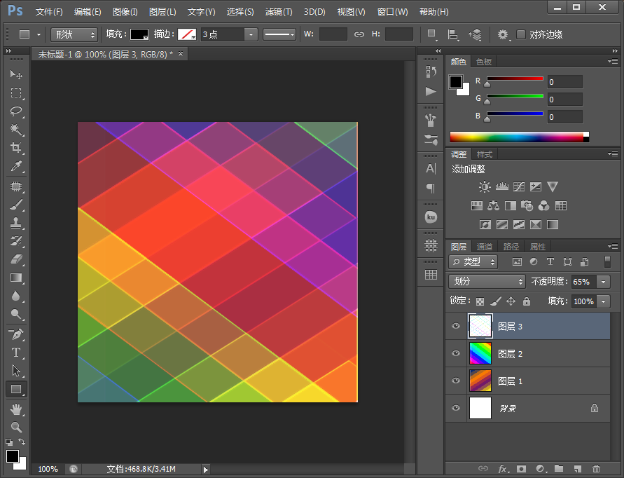Screen dimensions: 624x478
Task: Toggle visibility of 图层 1
Action: click(456, 381)
